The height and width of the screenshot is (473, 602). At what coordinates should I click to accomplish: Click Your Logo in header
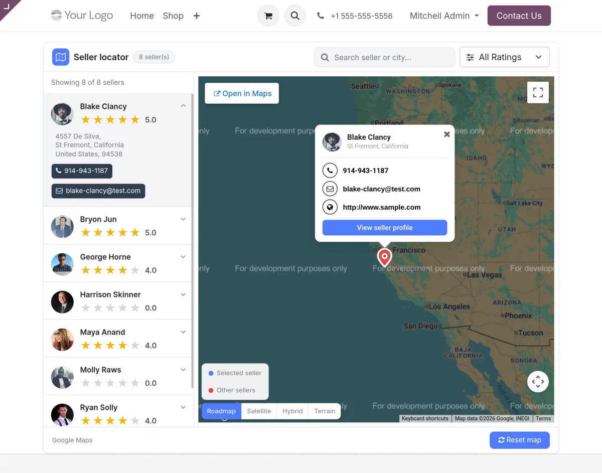coord(82,16)
